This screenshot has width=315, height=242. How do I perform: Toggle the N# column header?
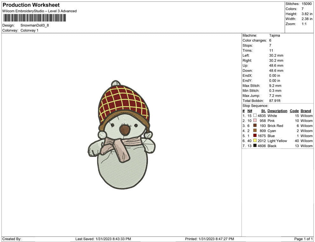pyautogui.click(x=250, y=111)
